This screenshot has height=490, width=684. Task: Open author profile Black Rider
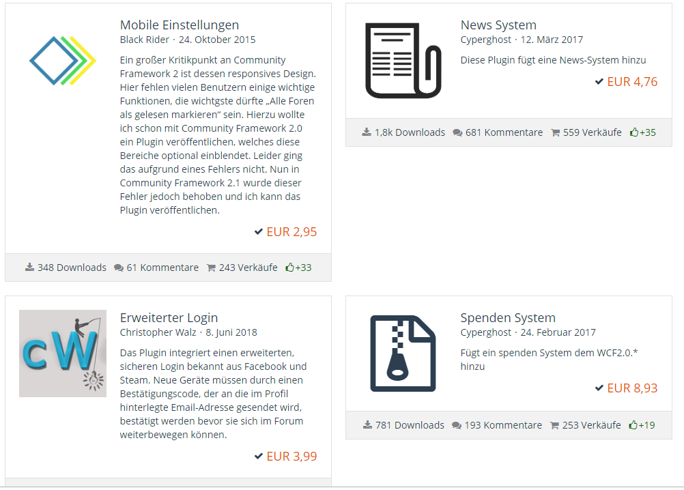click(x=145, y=40)
